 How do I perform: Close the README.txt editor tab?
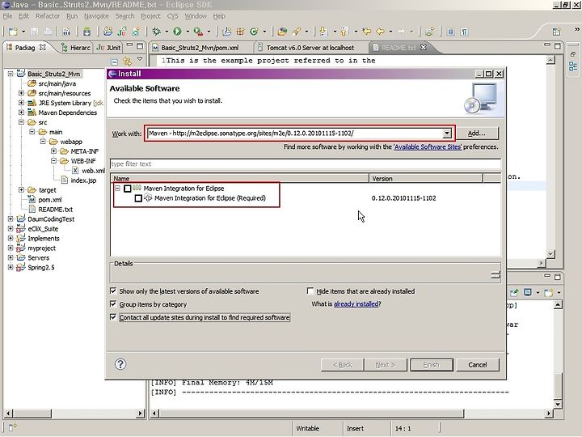click(x=423, y=47)
